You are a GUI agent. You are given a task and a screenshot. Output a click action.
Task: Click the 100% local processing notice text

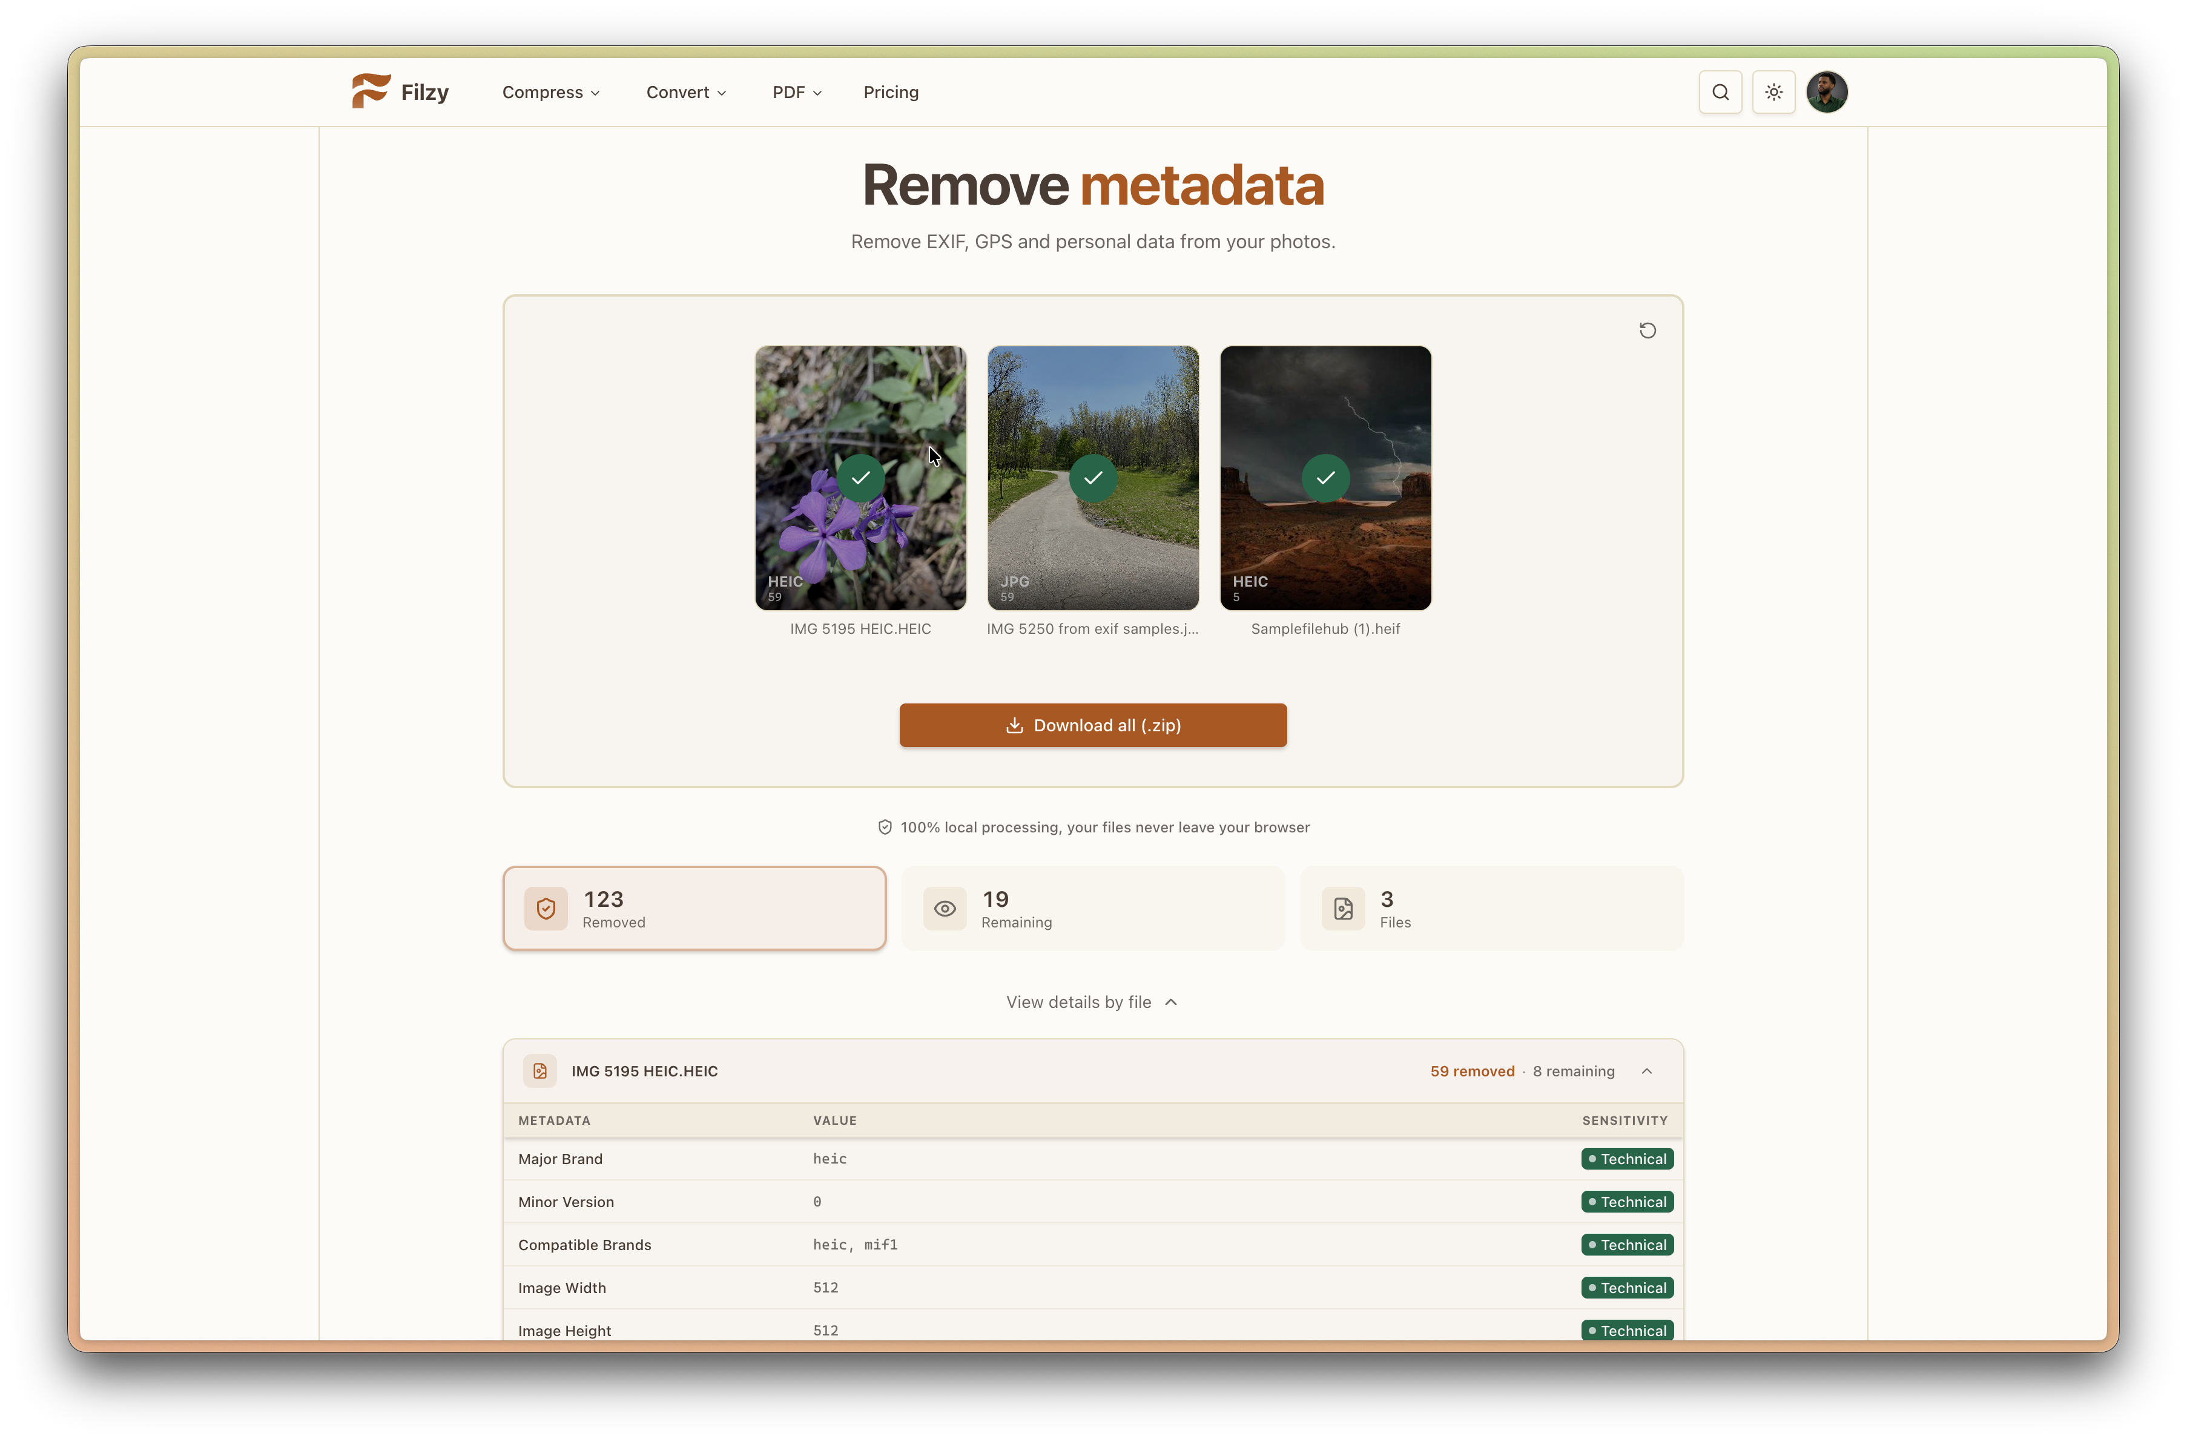pyautogui.click(x=1104, y=828)
